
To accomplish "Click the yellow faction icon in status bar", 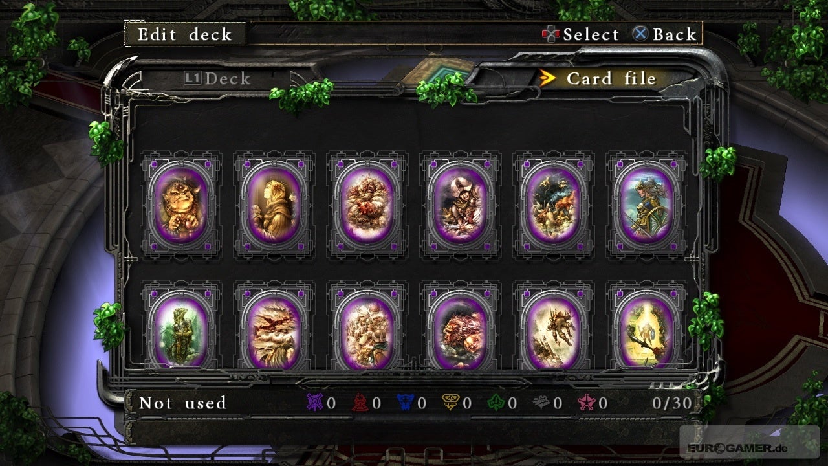I will pos(450,403).
